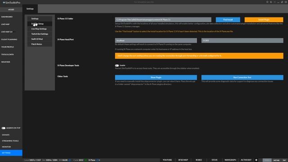Click the localhost host input field
The image size is (288, 162).
156,40
